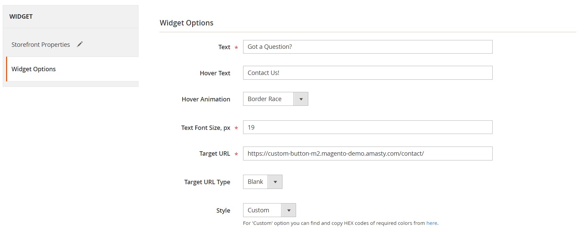Follow the 'here' link for HEX codes
Image resolution: width=585 pixels, height=232 pixels.
[432, 223]
